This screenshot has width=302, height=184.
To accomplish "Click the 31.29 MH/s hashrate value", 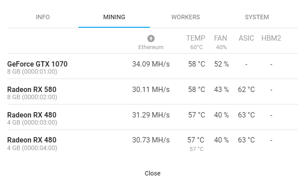I will click(x=151, y=115).
